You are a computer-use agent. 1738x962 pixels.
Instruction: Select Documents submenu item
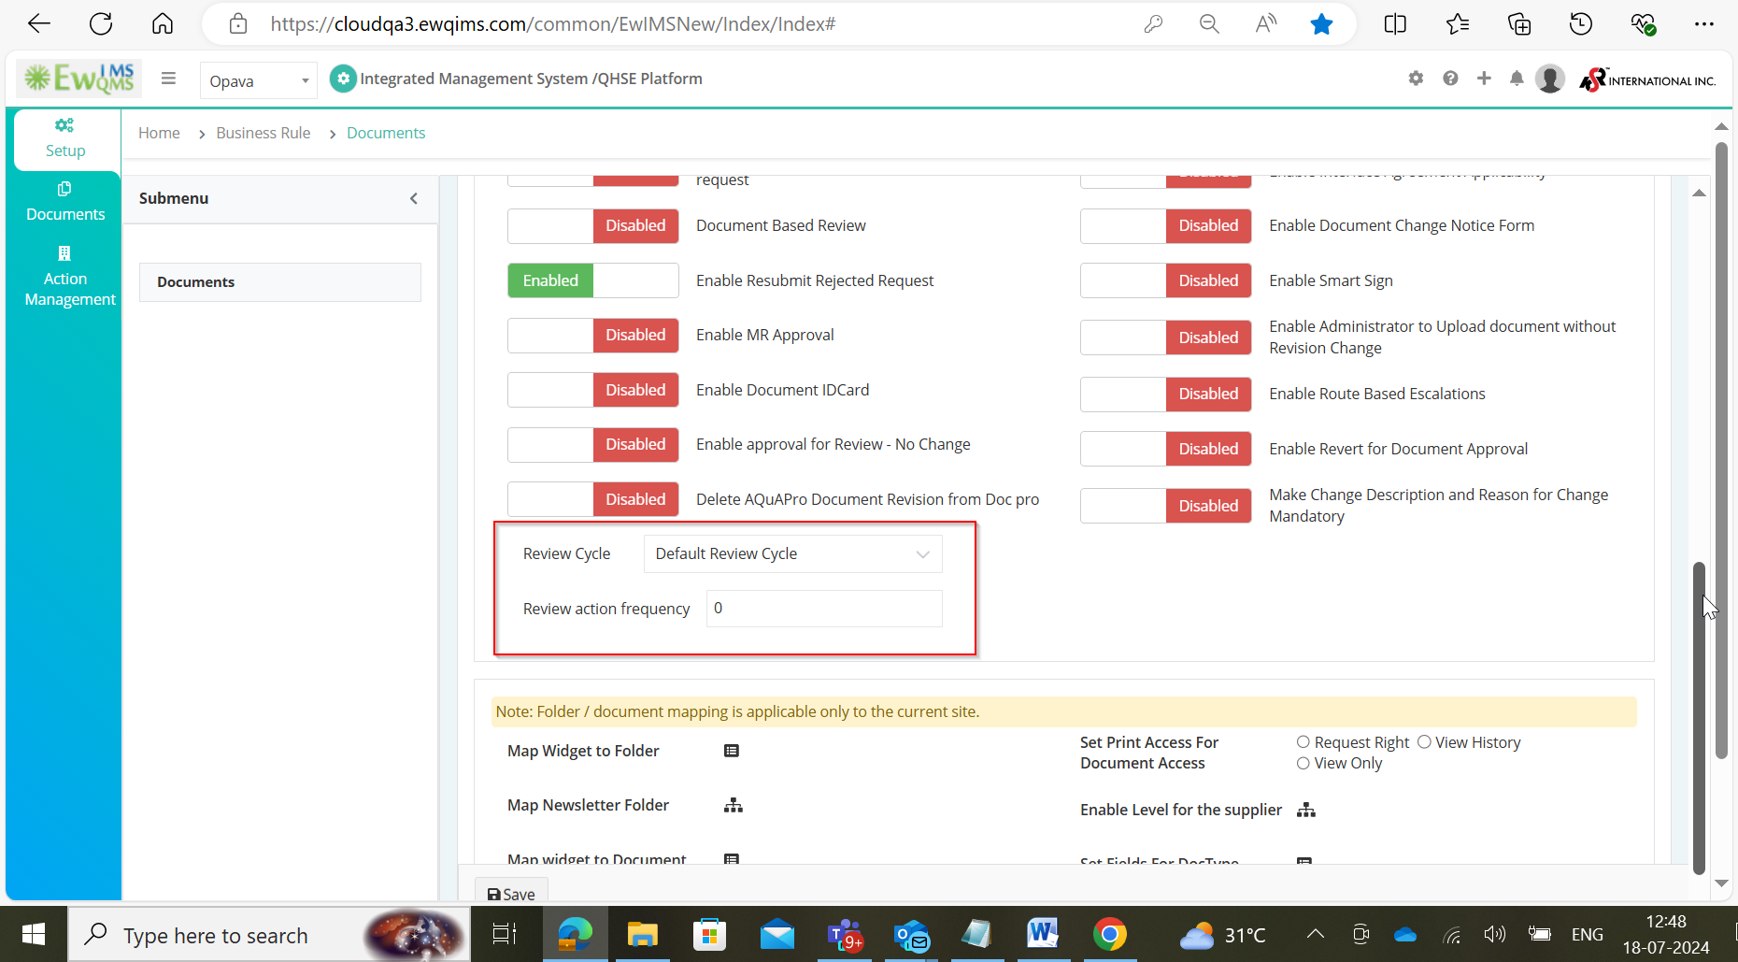(x=280, y=282)
